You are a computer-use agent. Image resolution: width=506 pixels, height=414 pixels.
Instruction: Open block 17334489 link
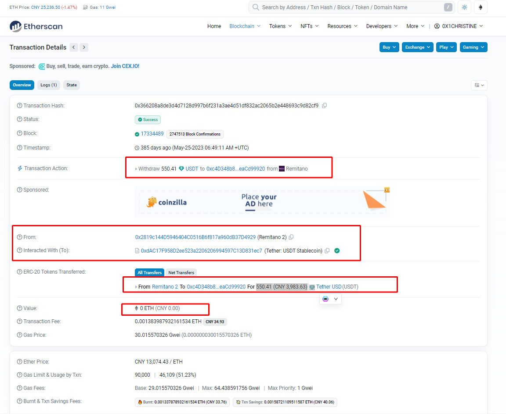pyautogui.click(x=152, y=134)
